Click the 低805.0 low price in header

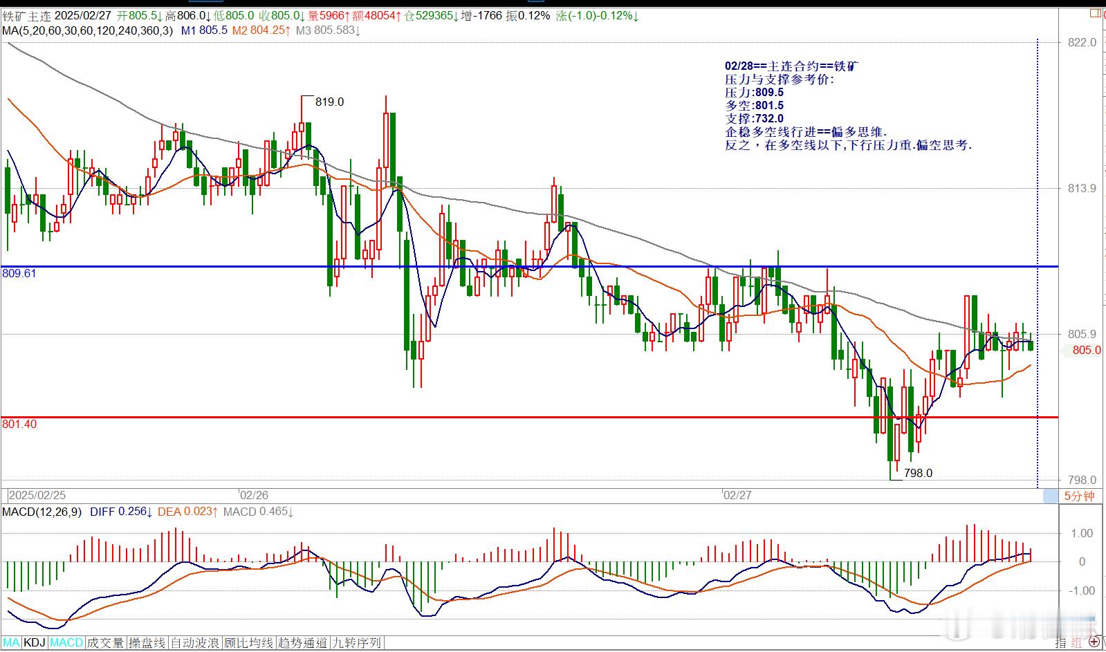[234, 15]
